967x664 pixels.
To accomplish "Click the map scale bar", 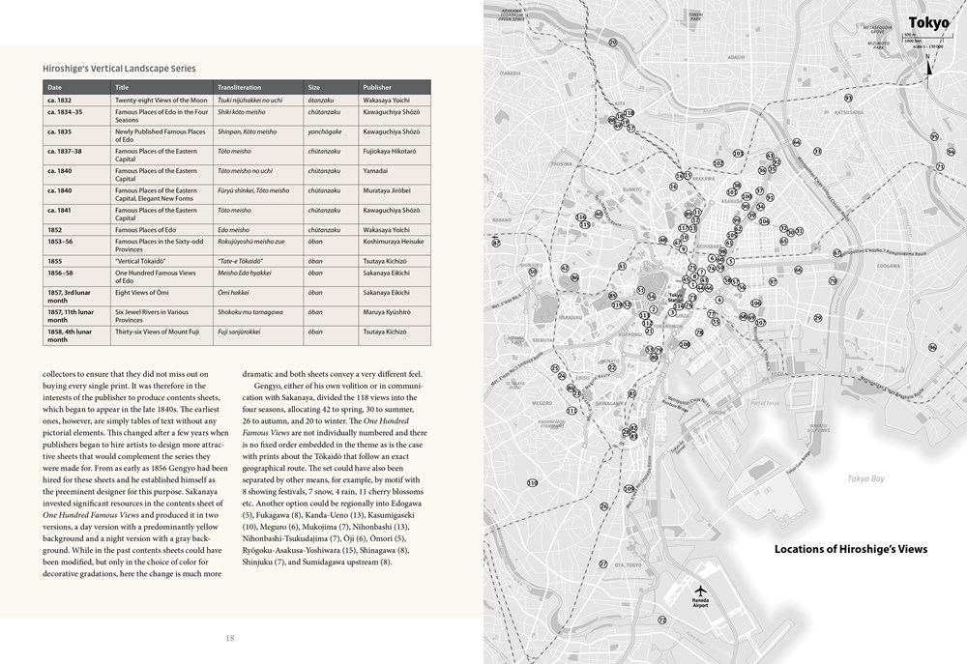I will pos(926,39).
